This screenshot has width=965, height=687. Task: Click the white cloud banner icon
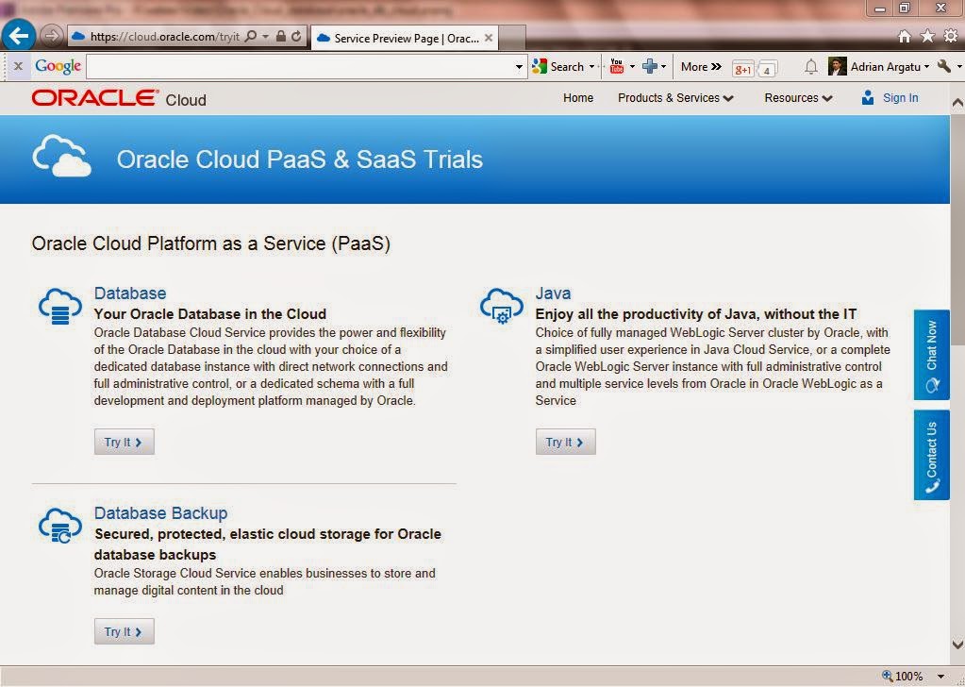(x=61, y=156)
